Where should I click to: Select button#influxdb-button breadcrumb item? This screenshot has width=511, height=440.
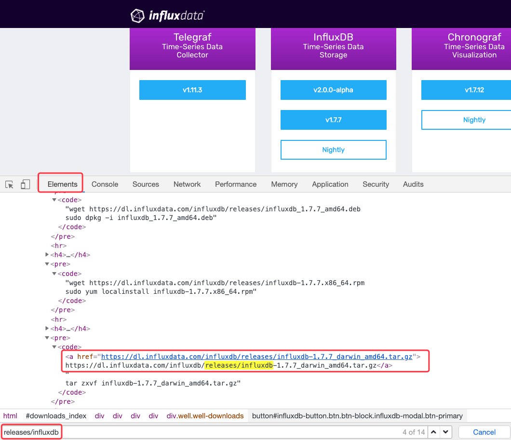[357, 416]
